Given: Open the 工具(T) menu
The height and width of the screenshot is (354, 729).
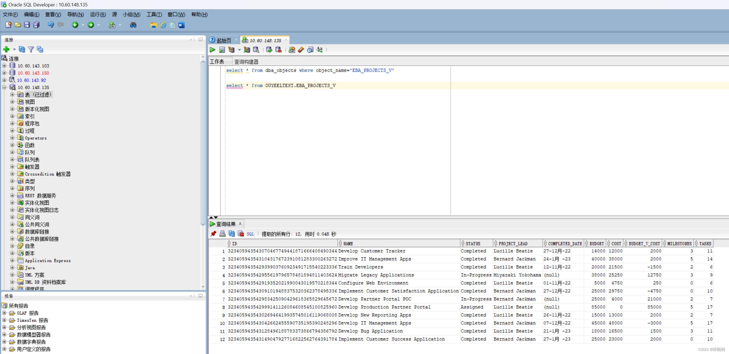Looking at the screenshot, I should (x=154, y=14).
